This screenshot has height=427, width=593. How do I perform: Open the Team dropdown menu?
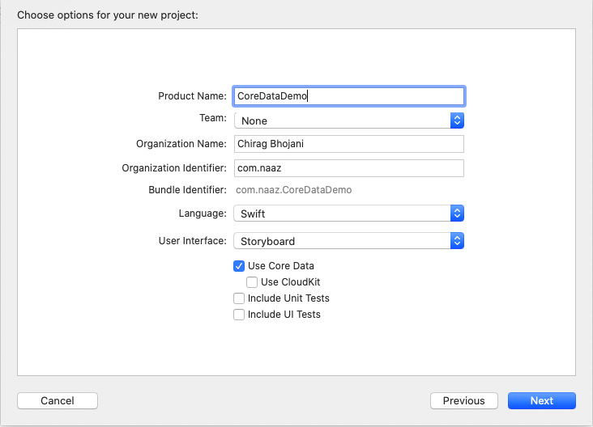click(348, 120)
